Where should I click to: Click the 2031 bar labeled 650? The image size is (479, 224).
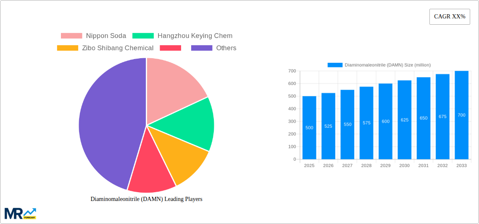click(424, 118)
